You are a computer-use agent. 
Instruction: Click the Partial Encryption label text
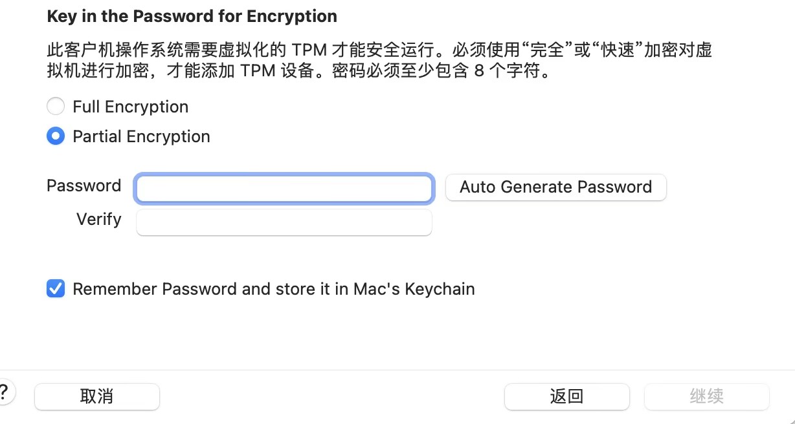[141, 136]
